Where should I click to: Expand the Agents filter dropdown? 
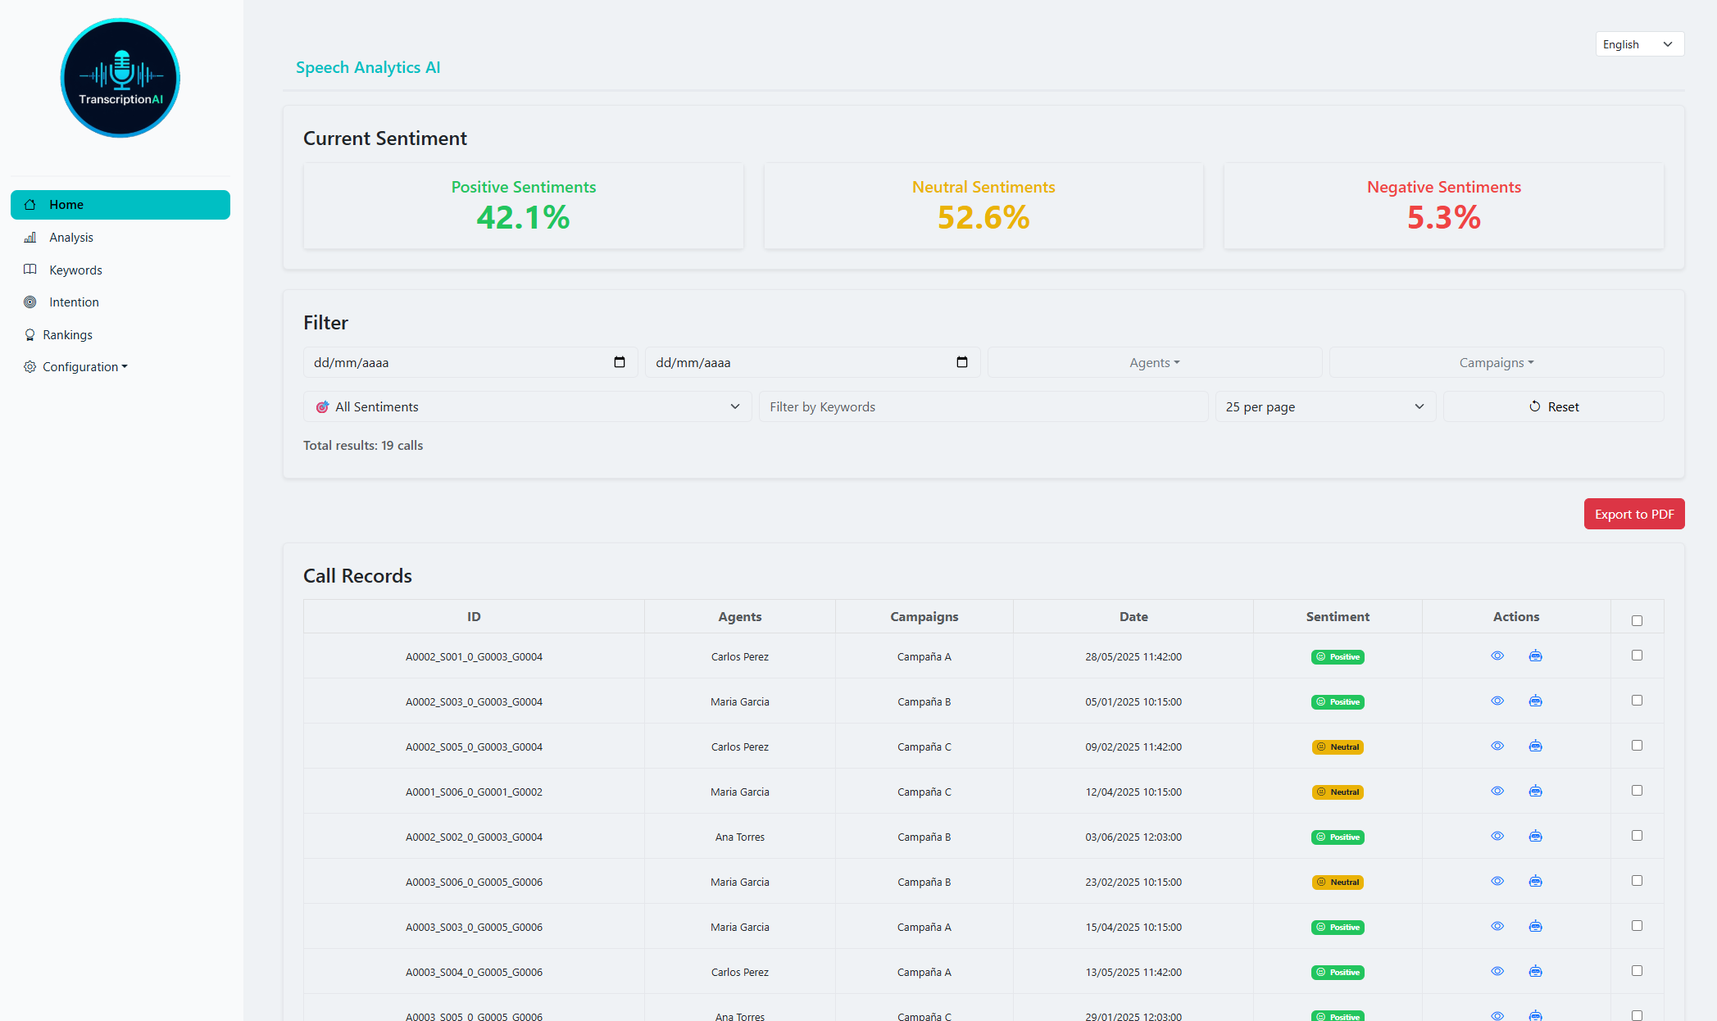point(1154,361)
